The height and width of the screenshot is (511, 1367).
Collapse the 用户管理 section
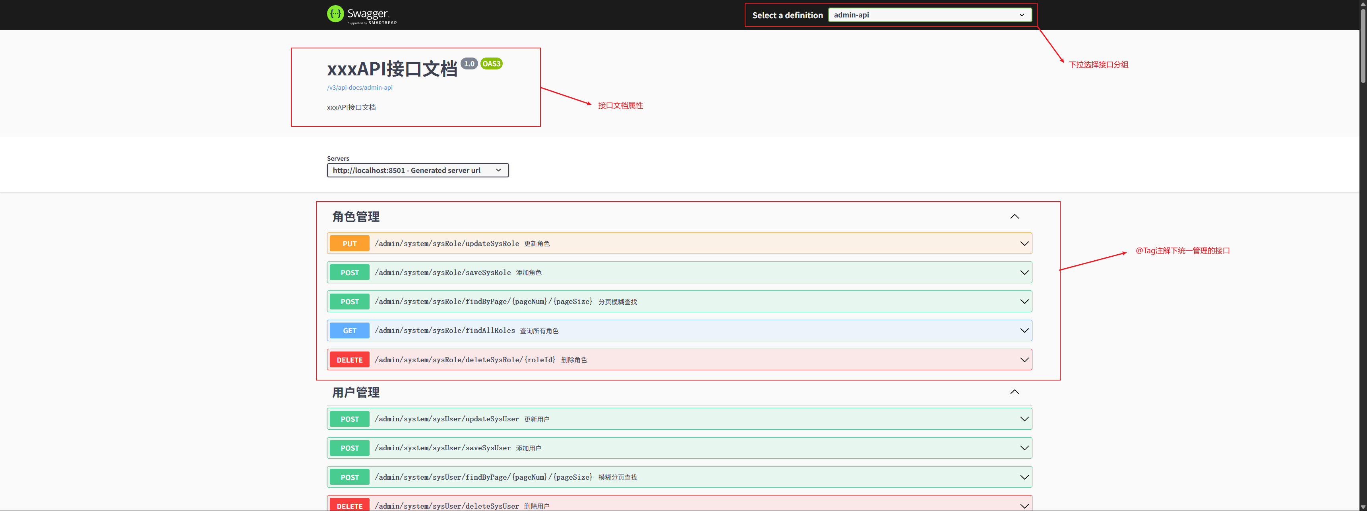point(1014,392)
